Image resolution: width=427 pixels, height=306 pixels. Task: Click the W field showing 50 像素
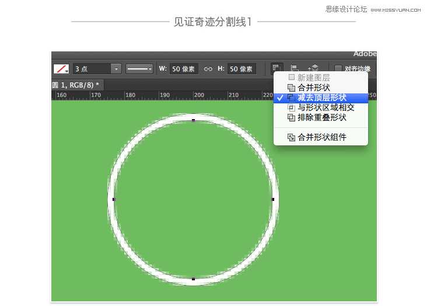[184, 69]
